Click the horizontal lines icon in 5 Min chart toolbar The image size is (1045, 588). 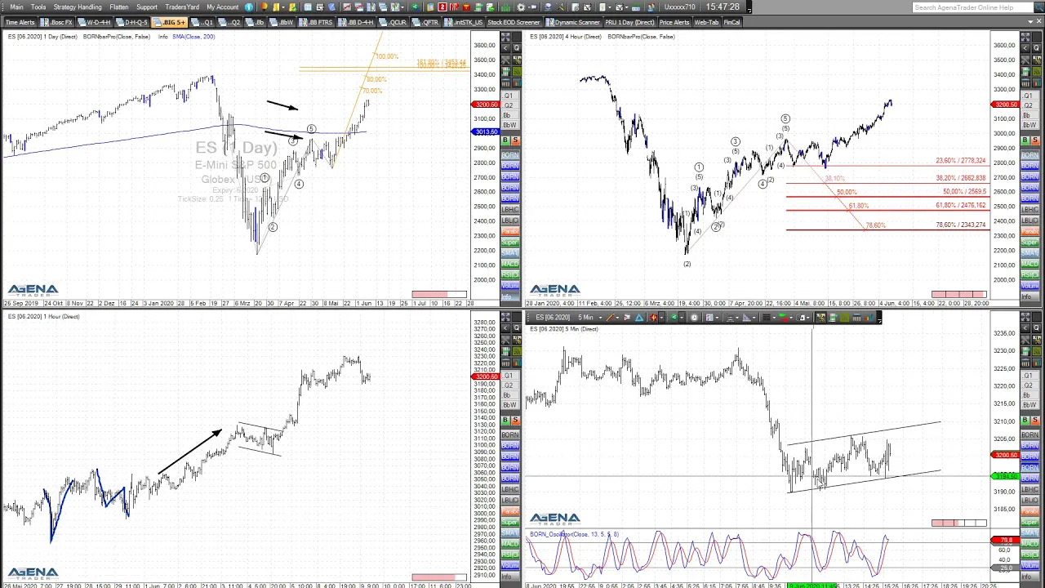(x=766, y=318)
